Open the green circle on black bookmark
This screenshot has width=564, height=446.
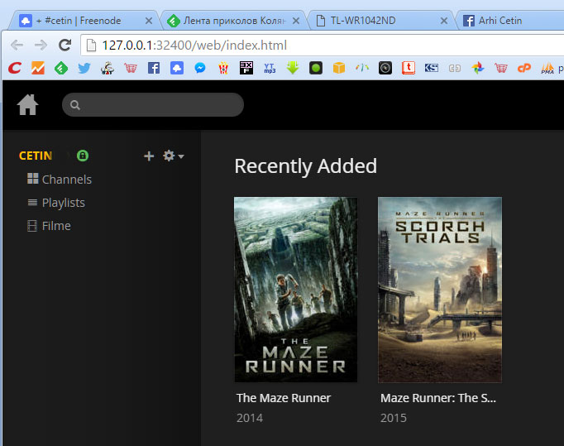click(x=316, y=68)
